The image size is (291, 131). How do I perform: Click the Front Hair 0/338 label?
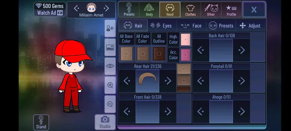147,97
